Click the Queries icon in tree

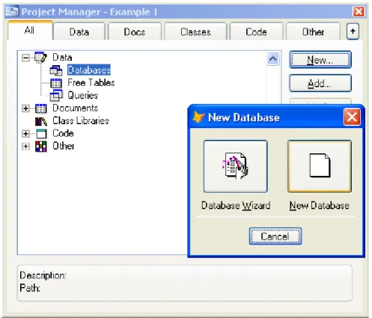tap(56, 96)
